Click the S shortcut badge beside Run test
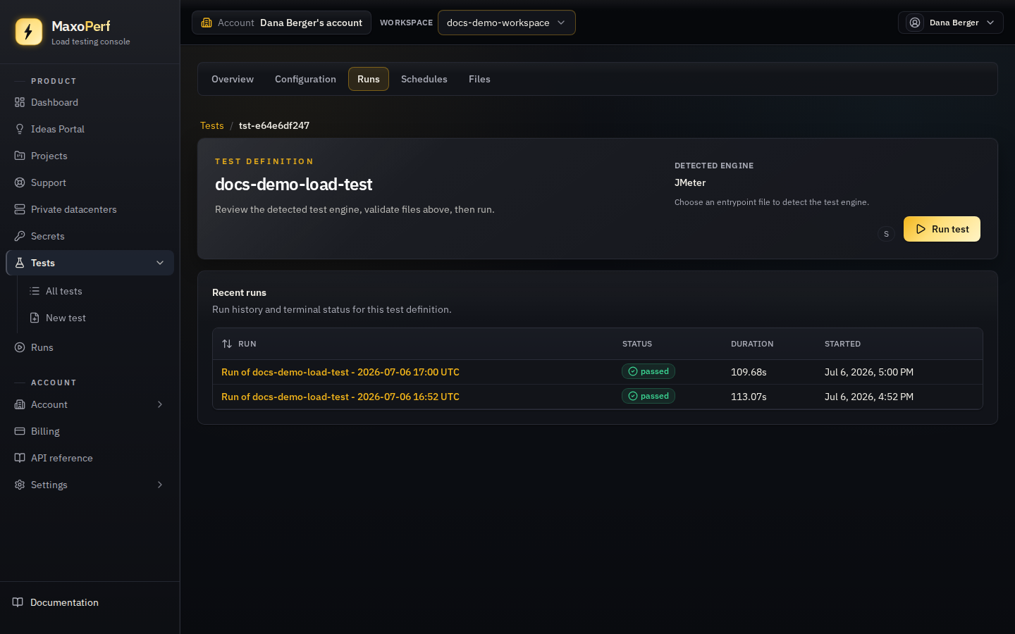1015x634 pixels. pyautogui.click(x=886, y=234)
